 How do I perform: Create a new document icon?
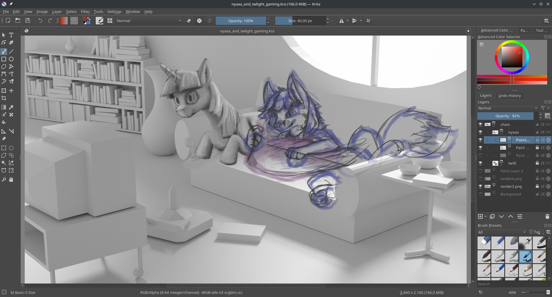tap(8, 21)
